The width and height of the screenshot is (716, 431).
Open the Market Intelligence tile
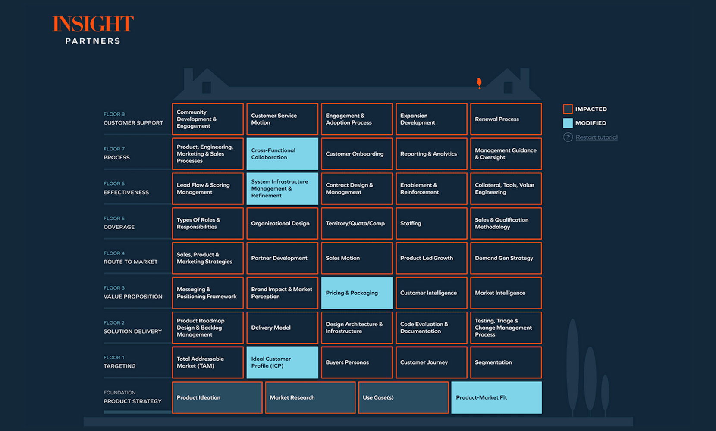(506, 293)
